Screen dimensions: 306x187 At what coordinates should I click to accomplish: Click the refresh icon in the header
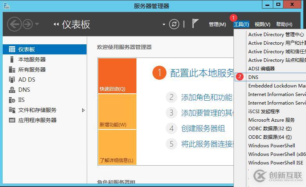pyautogui.click(x=174, y=24)
